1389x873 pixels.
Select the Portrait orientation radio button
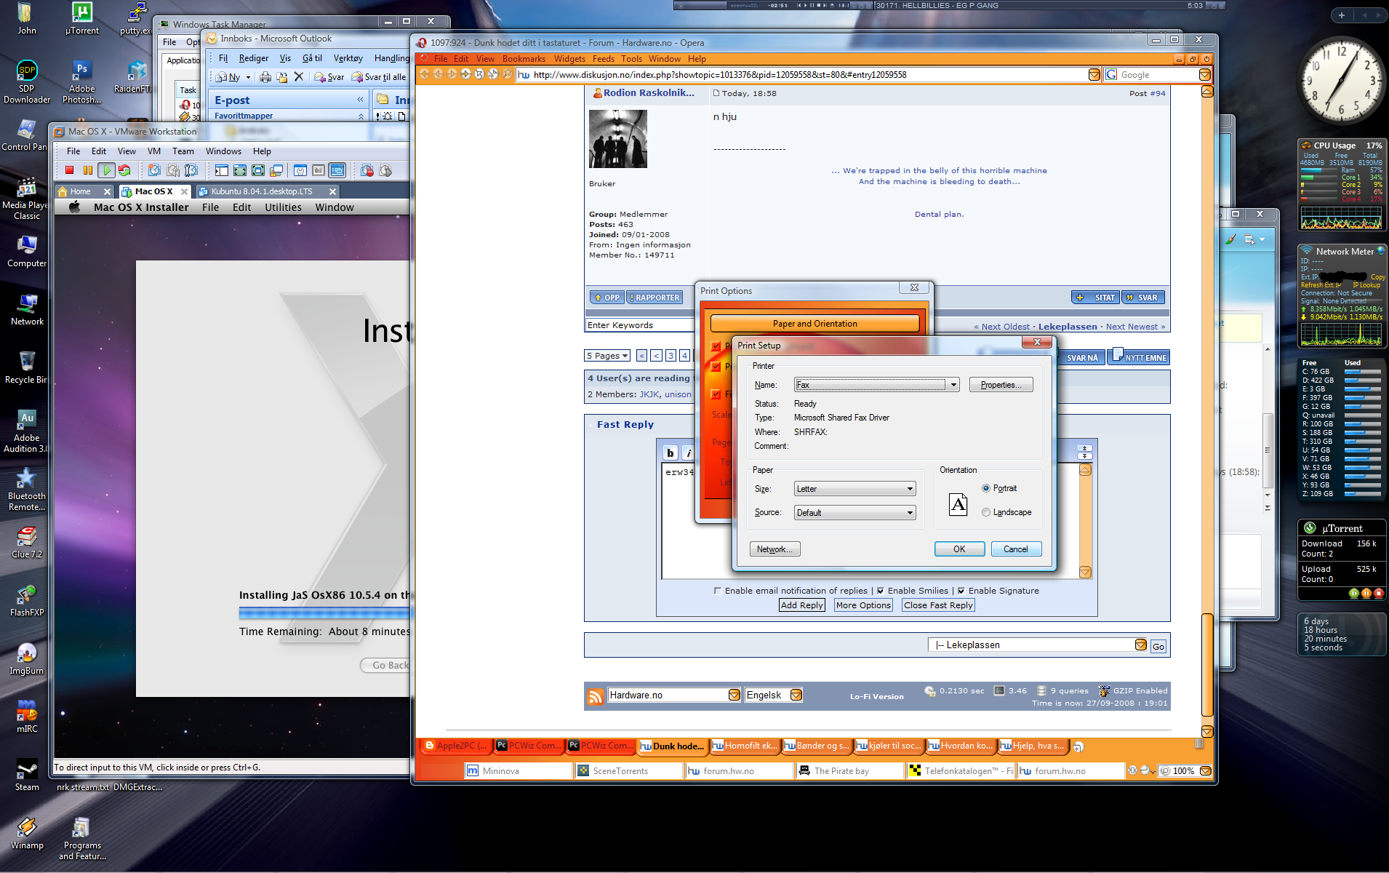[x=986, y=488]
